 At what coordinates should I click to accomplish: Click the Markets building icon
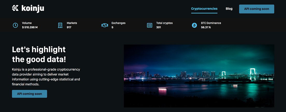60,25
